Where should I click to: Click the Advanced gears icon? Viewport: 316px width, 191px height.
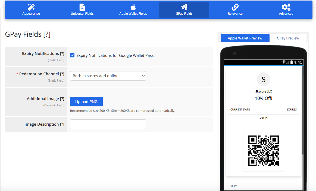click(x=286, y=7)
